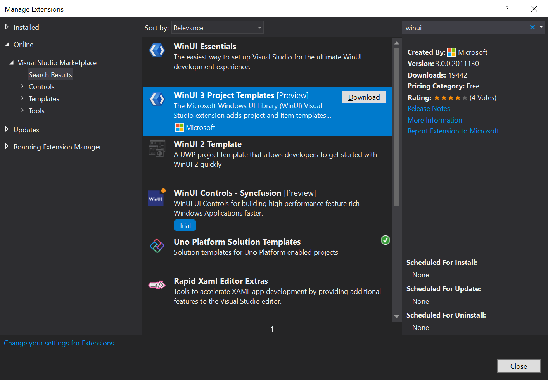Click the Microsoft logo next to Created By

(x=451, y=52)
